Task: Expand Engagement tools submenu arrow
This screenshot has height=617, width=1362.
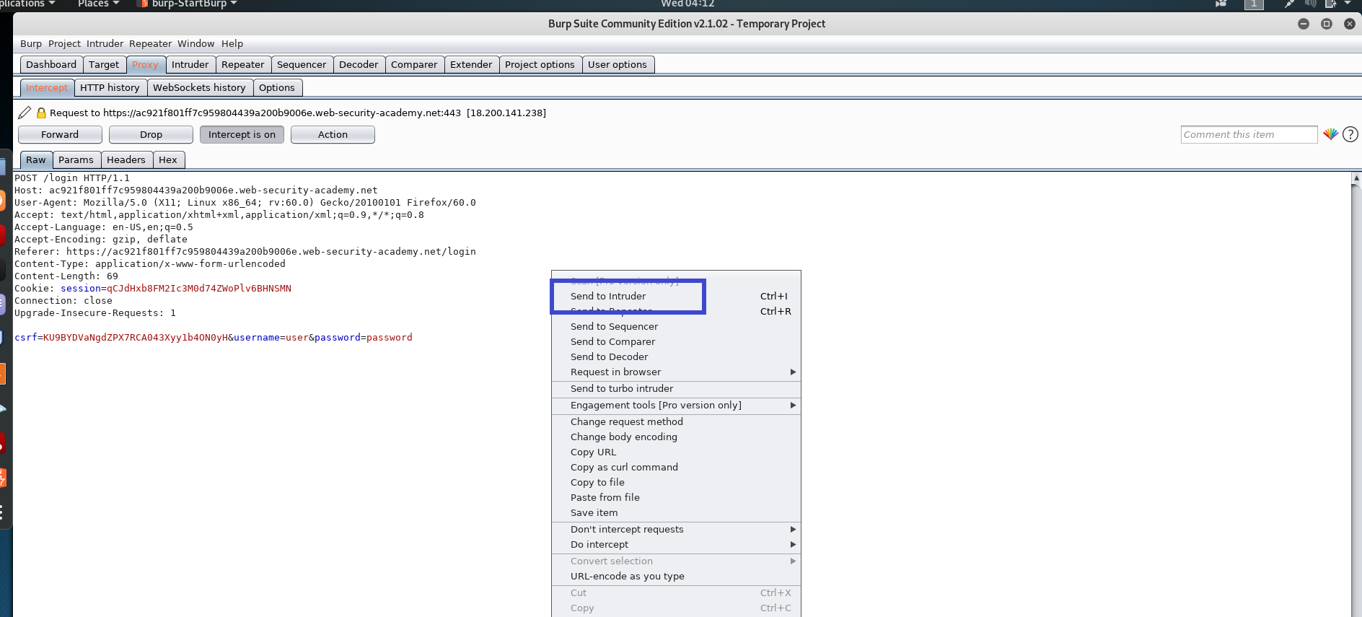Action: pos(793,406)
